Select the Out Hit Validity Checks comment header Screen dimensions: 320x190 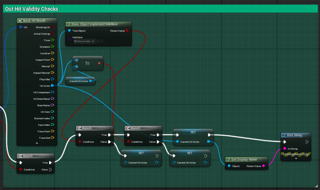(x=160, y=9)
